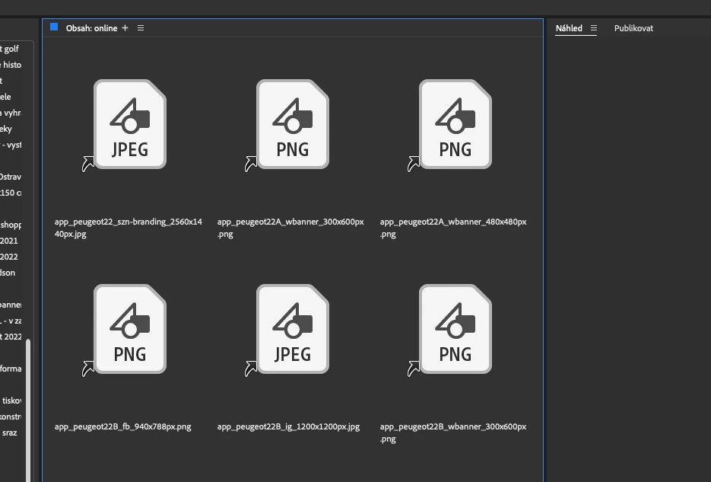Select sidebar folder ending in 'shopp'

point(11,225)
